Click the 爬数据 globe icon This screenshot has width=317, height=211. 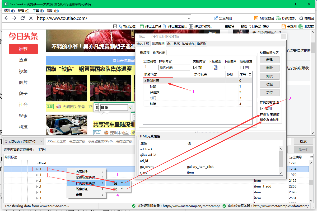coord(301,26)
